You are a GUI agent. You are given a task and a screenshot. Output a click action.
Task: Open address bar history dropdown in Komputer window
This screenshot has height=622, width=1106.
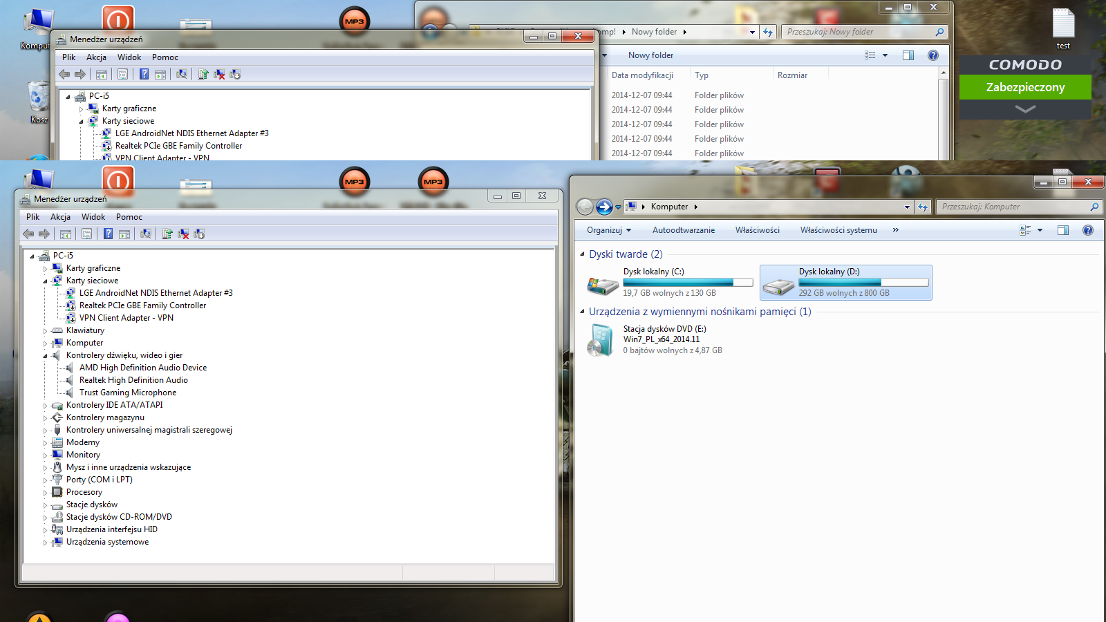(x=907, y=207)
